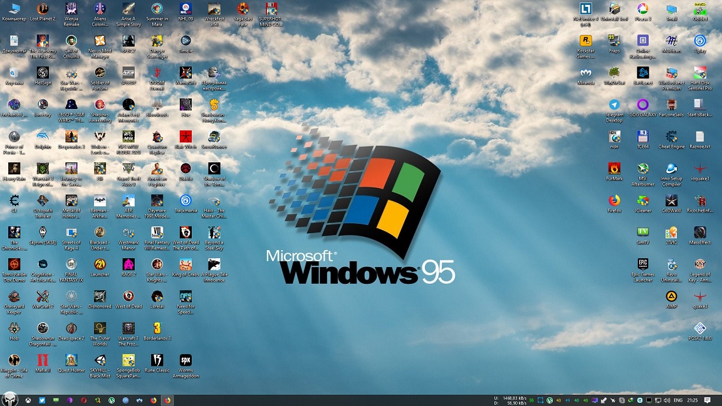The height and width of the screenshot is (406, 722).
Task: Open the Opera taskbar icon
Action: tap(84, 400)
